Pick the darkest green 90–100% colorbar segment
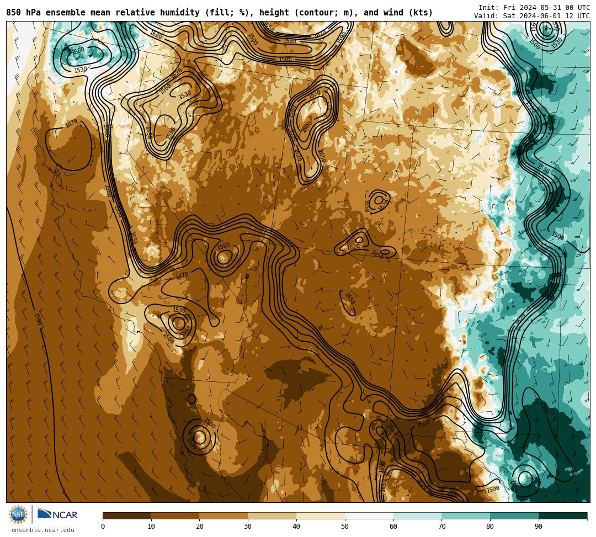 [563, 515]
